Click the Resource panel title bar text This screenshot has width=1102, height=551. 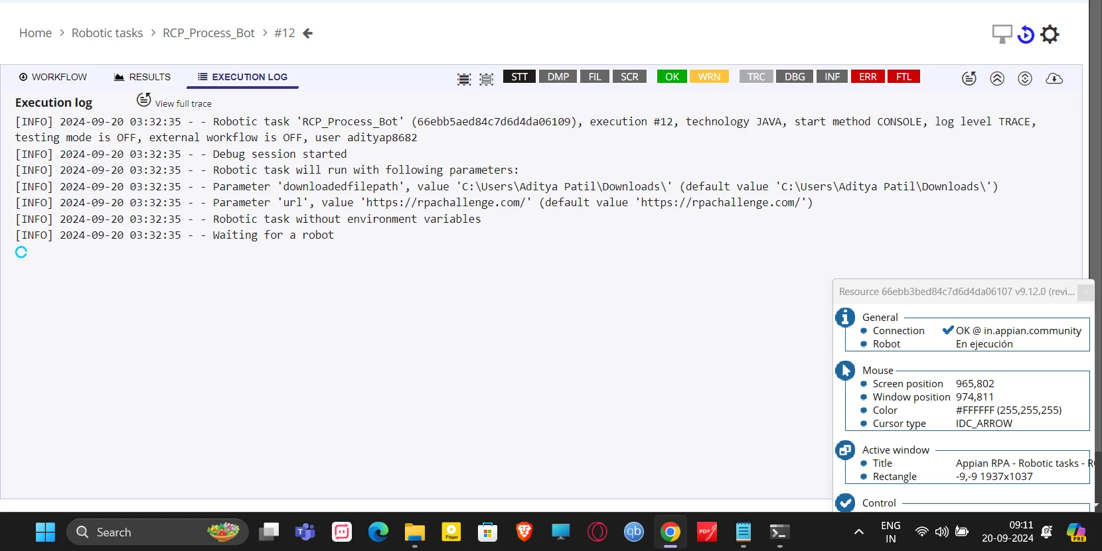pos(957,292)
